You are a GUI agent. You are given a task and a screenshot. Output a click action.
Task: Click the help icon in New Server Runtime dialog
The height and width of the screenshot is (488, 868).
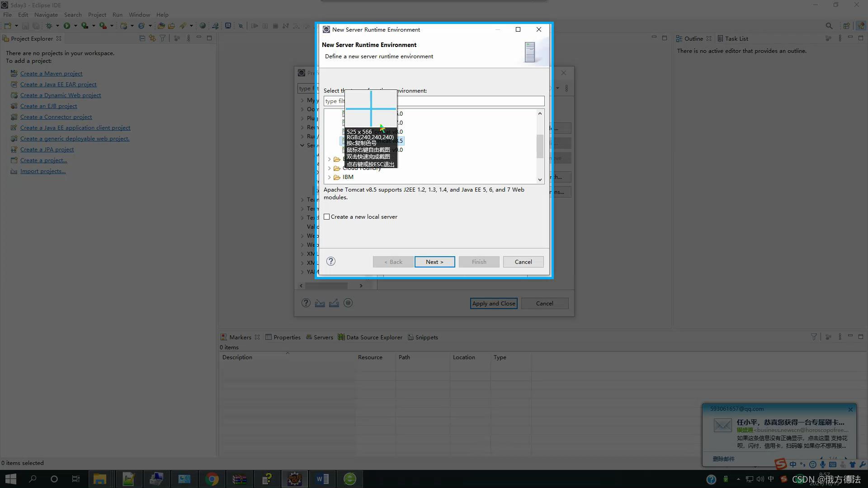(331, 261)
